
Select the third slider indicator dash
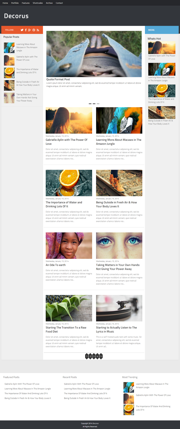[98, 103]
